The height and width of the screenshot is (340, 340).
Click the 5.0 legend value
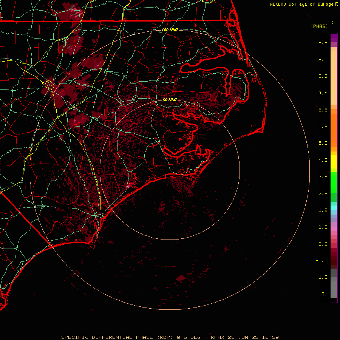point(323,143)
